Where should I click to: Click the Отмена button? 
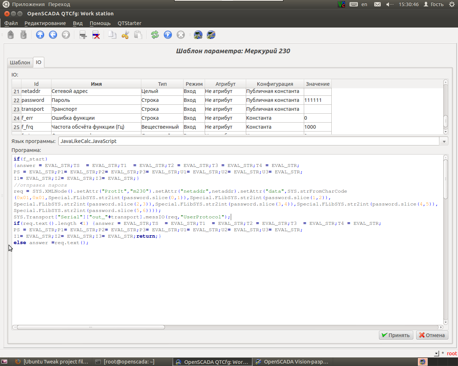click(432, 335)
